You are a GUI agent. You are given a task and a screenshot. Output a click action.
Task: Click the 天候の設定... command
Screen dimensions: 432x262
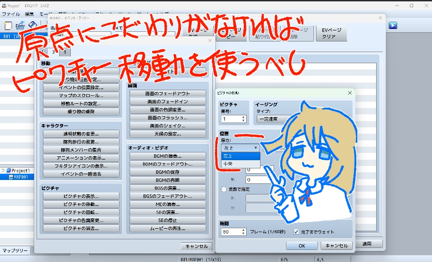tap(168, 134)
